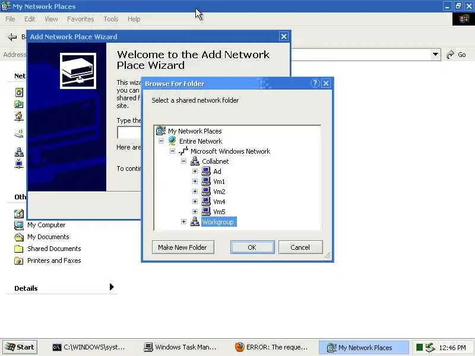Screen dimensions: 475x356
Task: Open the Shared Documents link in sidebar
Action: pyautogui.click(x=54, y=249)
